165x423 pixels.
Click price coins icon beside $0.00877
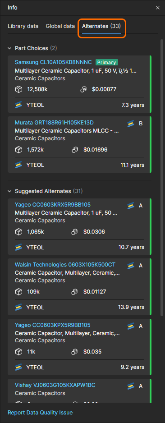83,89
